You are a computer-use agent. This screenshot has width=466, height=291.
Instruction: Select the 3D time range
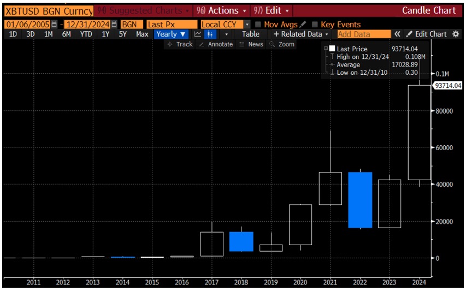click(x=30, y=34)
